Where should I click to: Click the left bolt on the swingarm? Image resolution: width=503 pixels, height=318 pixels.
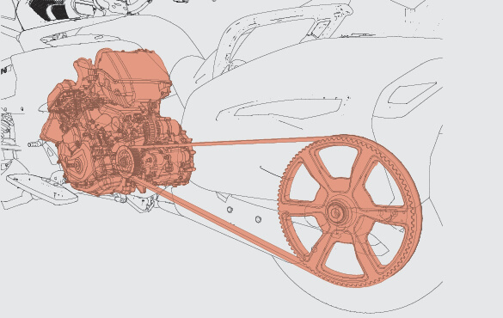230,210
